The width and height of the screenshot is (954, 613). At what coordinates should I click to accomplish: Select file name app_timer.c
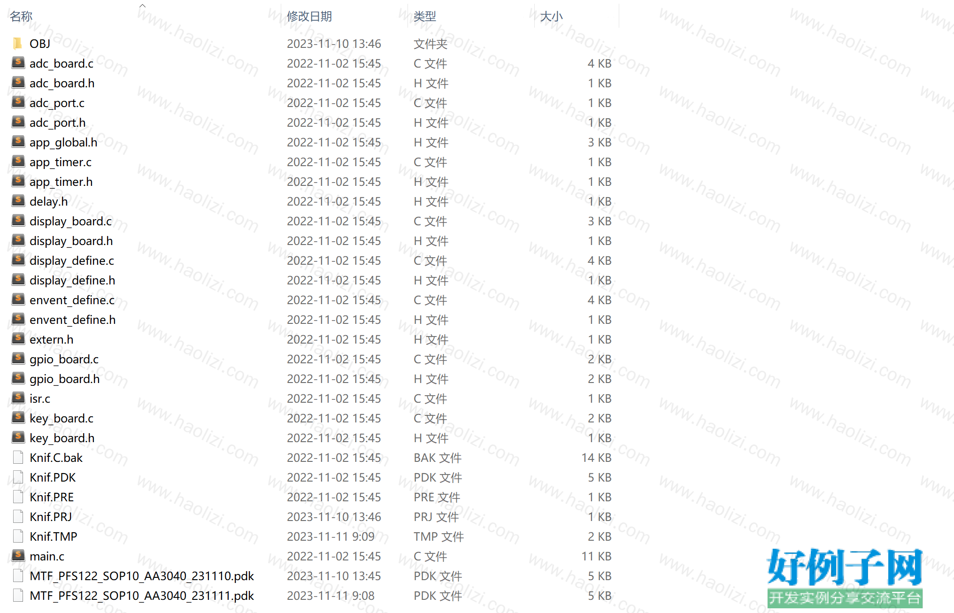pos(61,162)
